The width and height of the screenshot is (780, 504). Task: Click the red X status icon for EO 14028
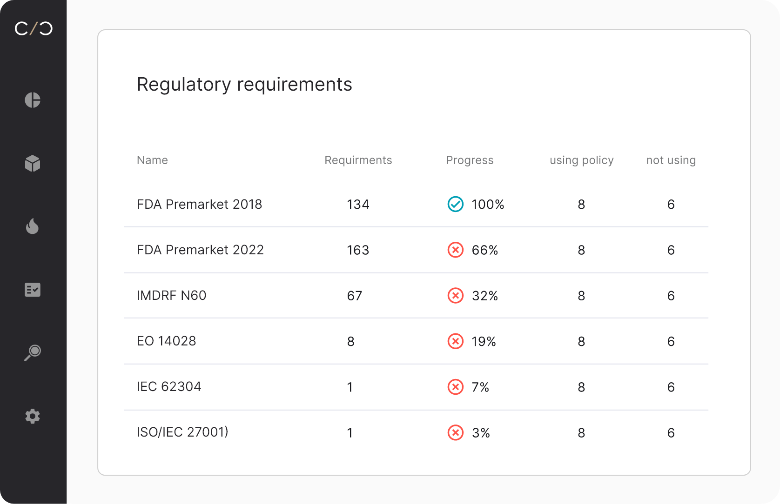tap(455, 341)
